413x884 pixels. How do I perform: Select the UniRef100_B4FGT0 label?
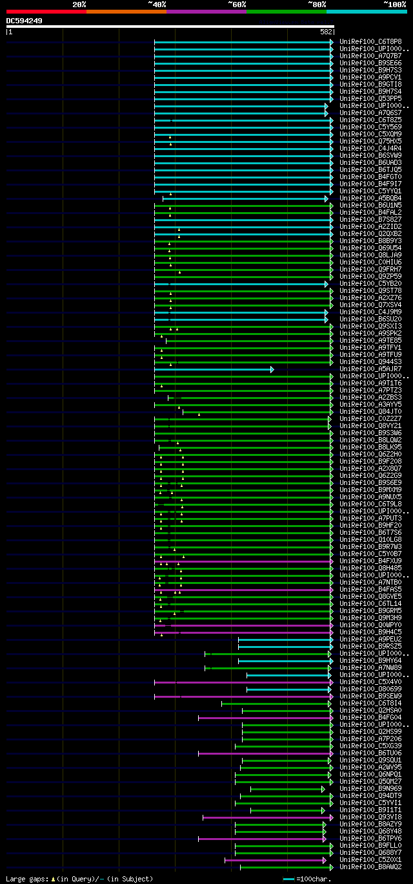coord(370,177)
